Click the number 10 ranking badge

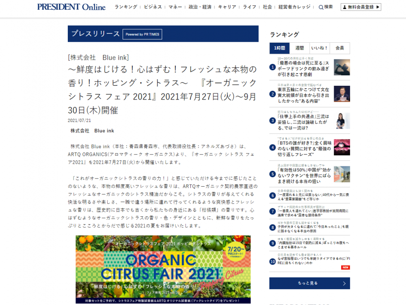[x=272, y=261]
